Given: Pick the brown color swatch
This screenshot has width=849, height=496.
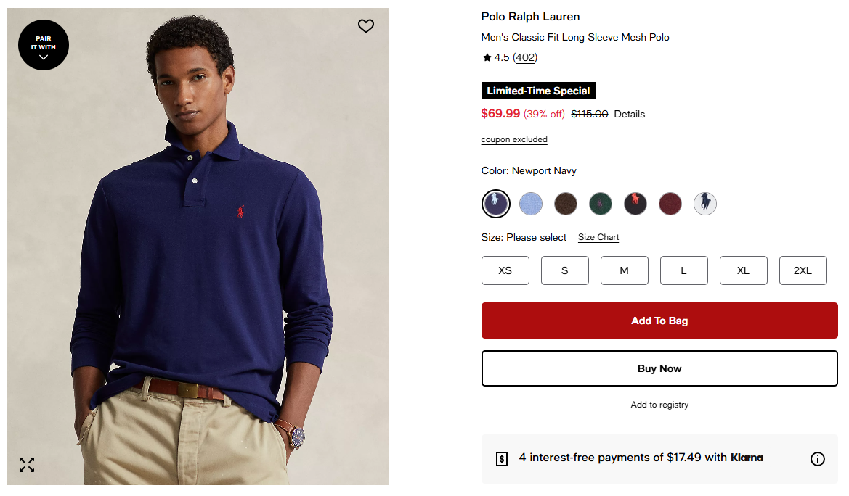Looking at the screenshot, I should point(566,204).
